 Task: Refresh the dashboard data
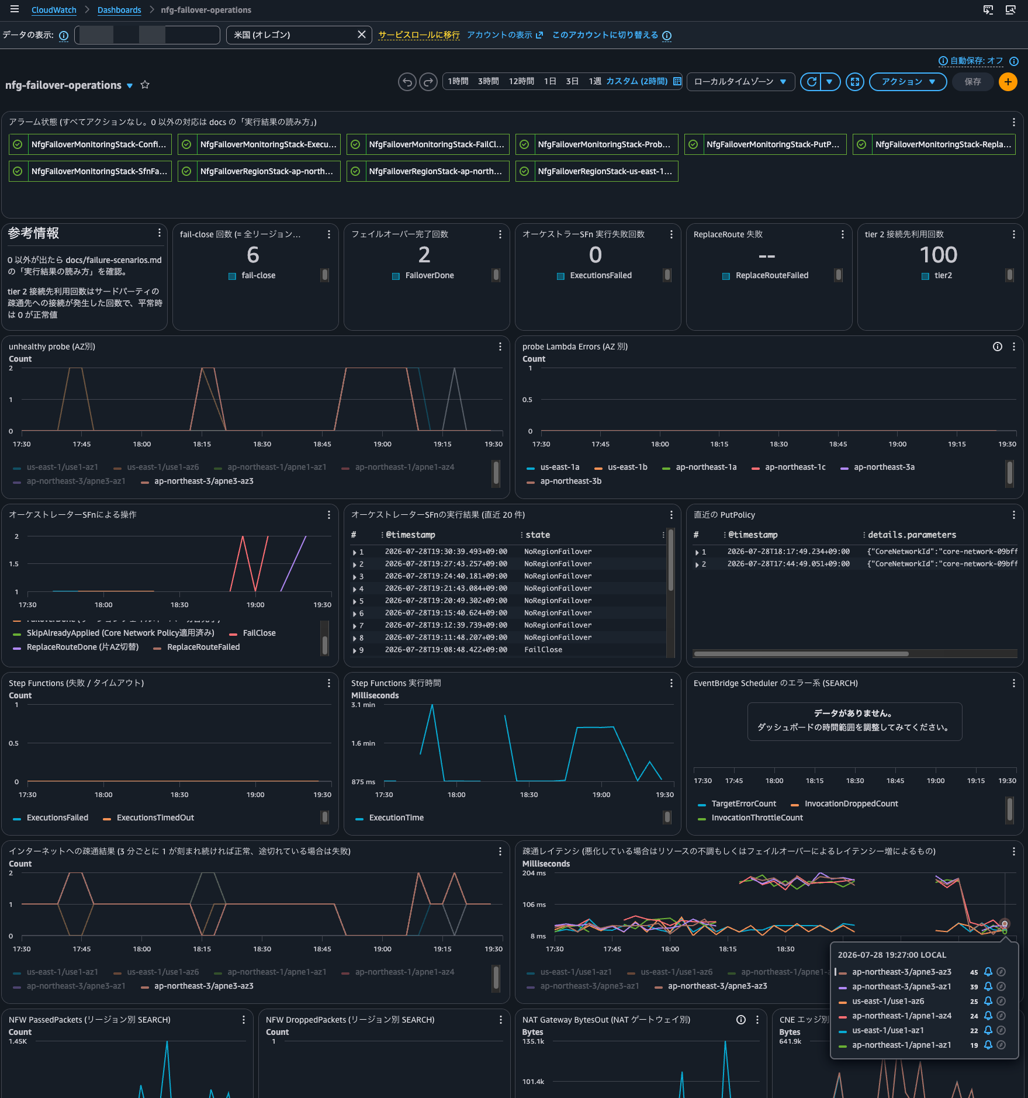coord(811,82)
